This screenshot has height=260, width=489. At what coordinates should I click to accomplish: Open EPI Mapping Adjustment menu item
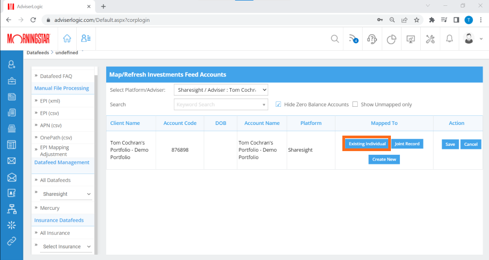pos(54,151)
